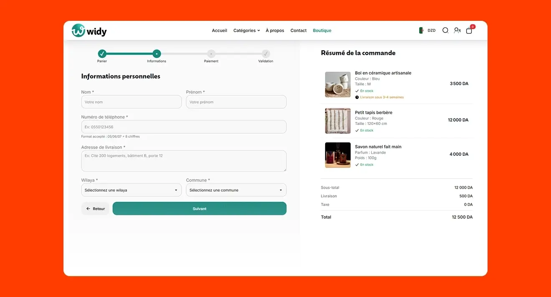Screen dimensions: 551x297
Task: Open the Commune dropdown
Action: click(x=236, y=190)
